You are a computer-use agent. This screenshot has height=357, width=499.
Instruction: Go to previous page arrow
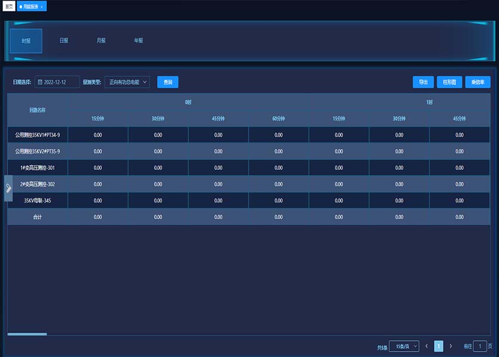pyautogui.click(x=426, y=346)
